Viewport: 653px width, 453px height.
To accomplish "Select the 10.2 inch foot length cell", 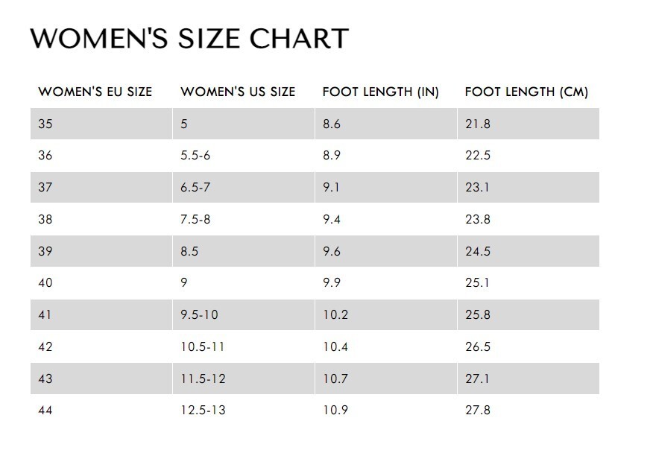I will [386, 314].
